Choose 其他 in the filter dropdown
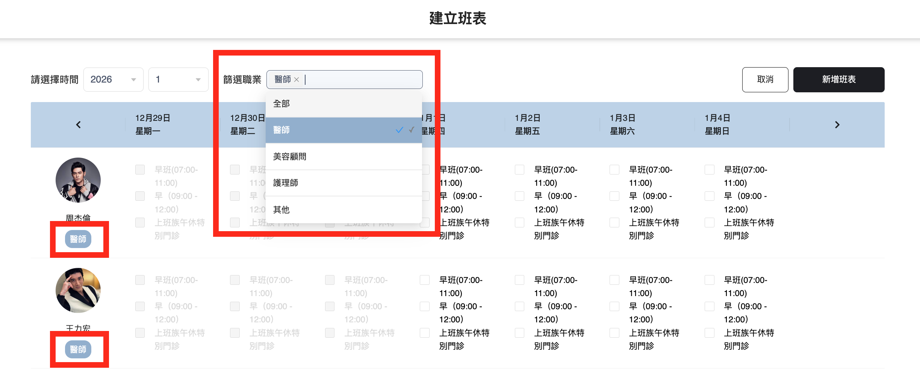 tap(343, 210)
